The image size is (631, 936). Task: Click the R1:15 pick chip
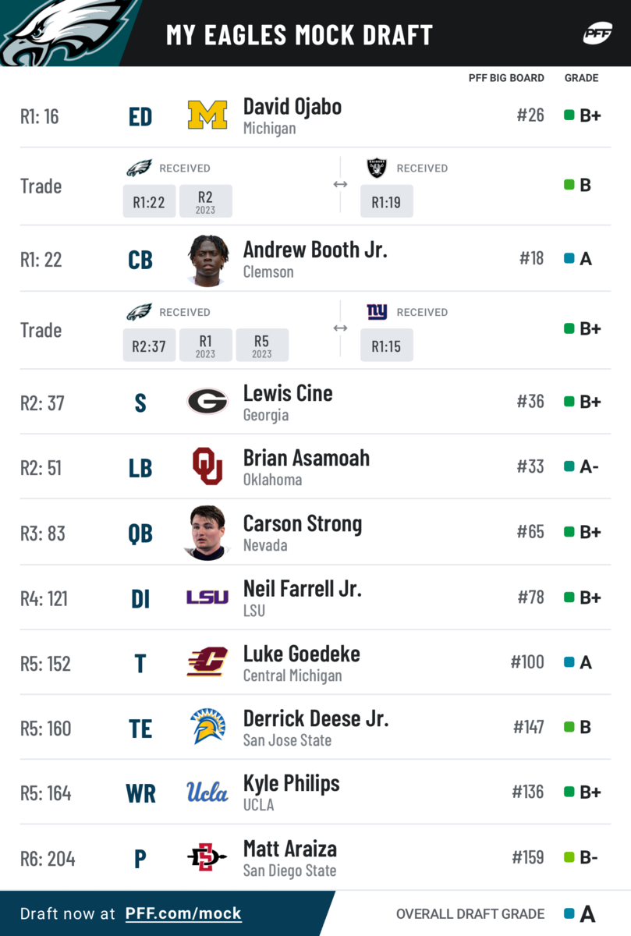[x=387, y=346]
